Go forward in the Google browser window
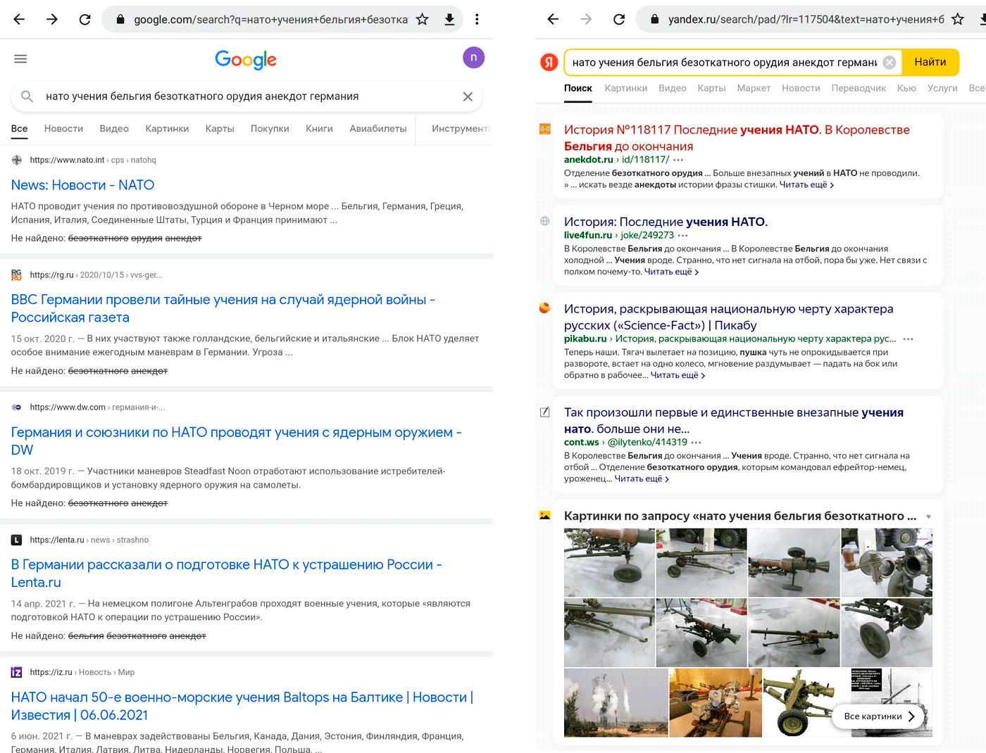 52,20
